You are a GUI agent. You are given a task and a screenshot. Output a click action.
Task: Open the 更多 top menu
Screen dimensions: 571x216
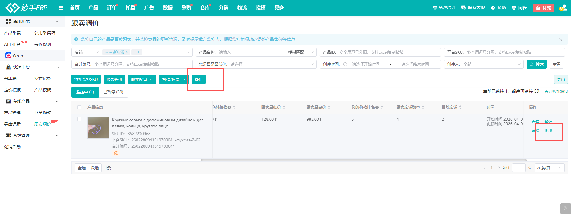pos(279,8)
